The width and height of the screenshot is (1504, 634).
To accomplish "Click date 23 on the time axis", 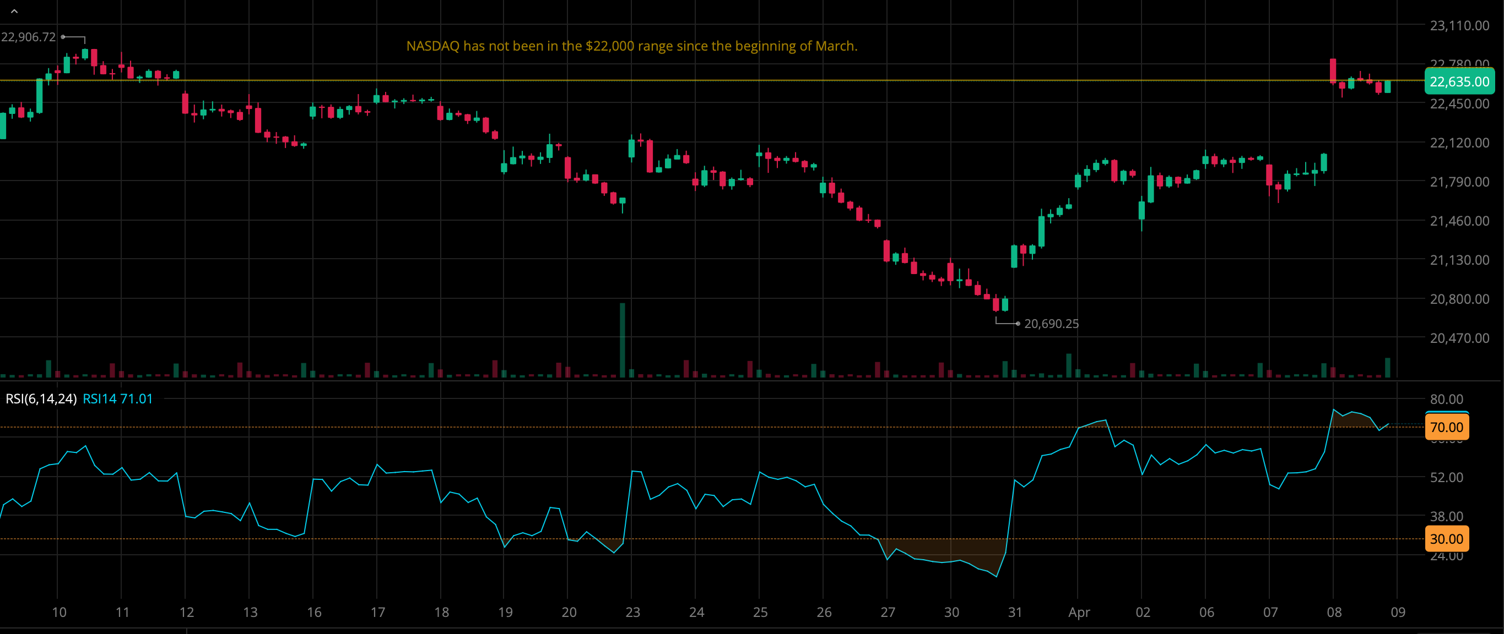I will 632,612.
